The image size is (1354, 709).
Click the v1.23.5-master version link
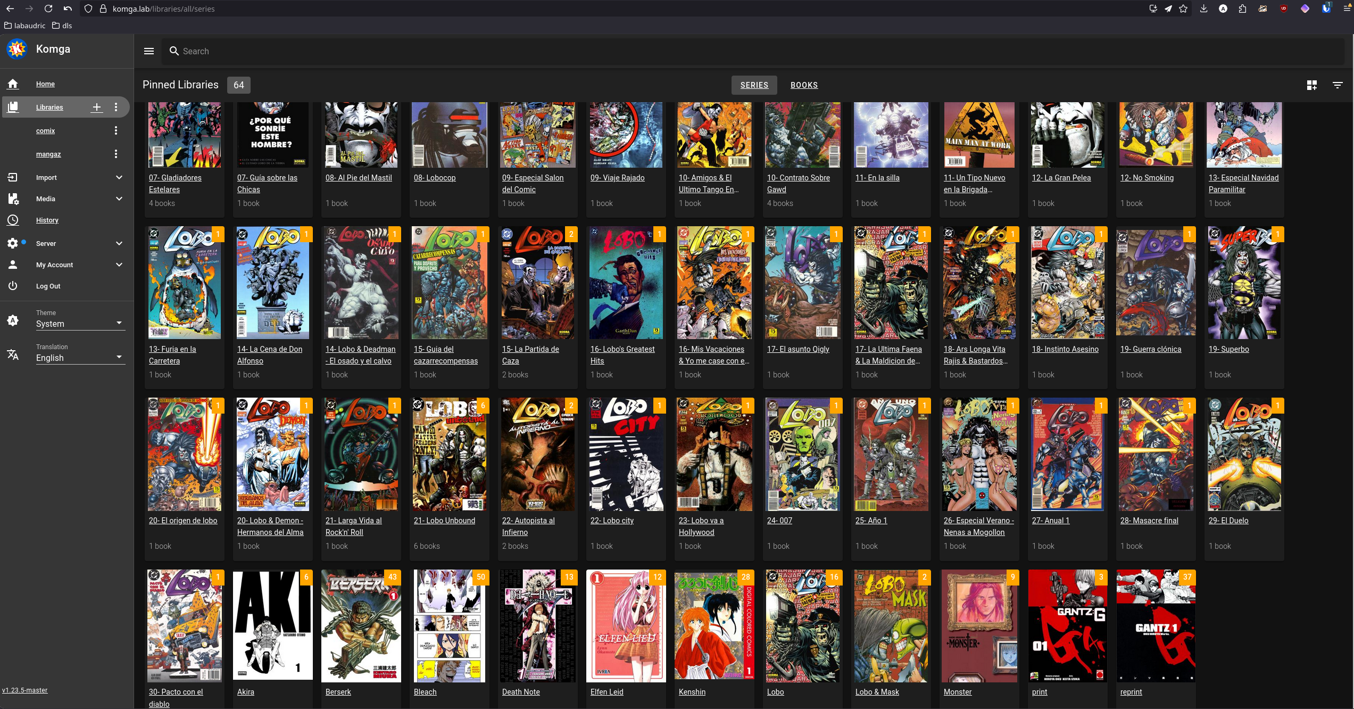click(x=24, y=690)
